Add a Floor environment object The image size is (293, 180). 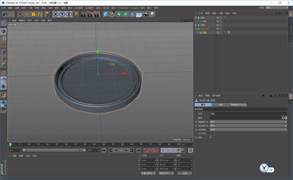point(139,14)
